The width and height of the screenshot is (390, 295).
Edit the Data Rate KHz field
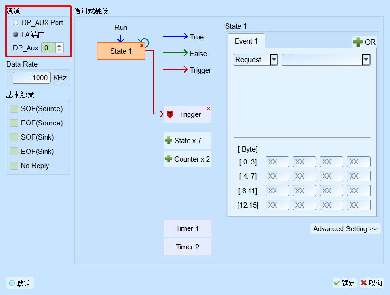click(32, 78)
